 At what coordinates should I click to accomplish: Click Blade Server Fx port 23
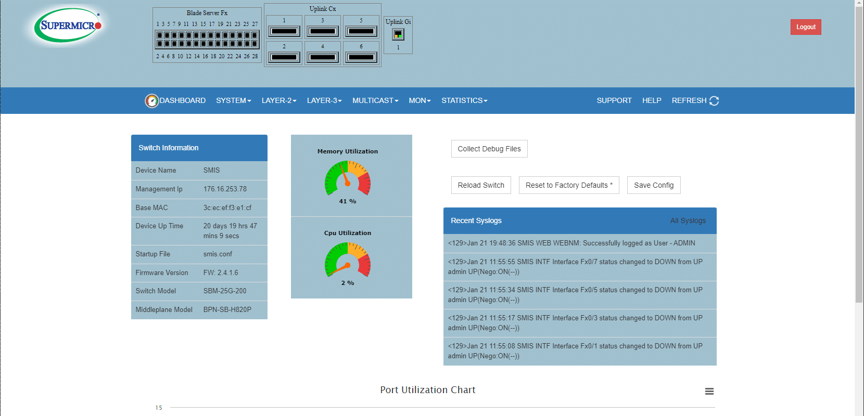(x=240, y=35)
